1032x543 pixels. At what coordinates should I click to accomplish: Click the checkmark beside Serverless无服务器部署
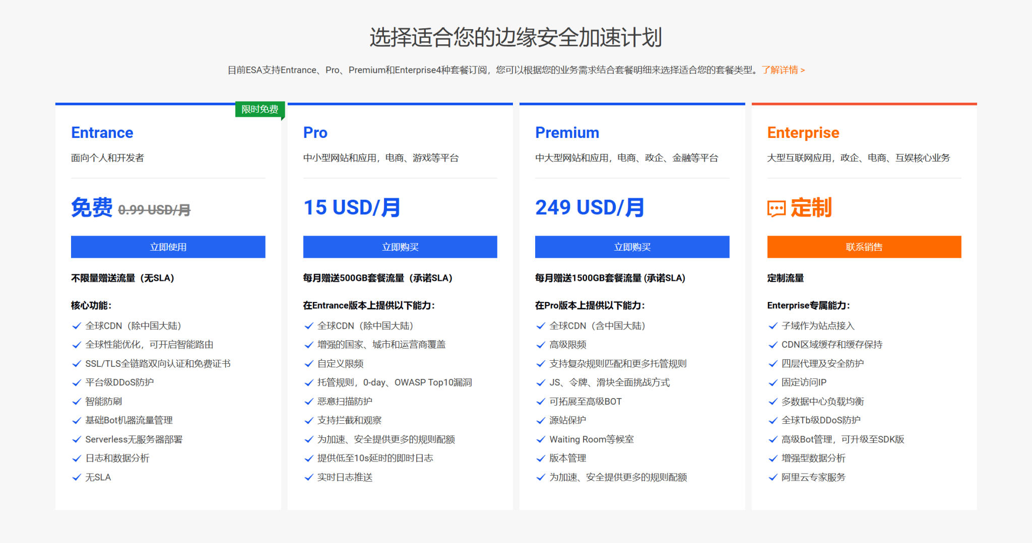(77, 439)
